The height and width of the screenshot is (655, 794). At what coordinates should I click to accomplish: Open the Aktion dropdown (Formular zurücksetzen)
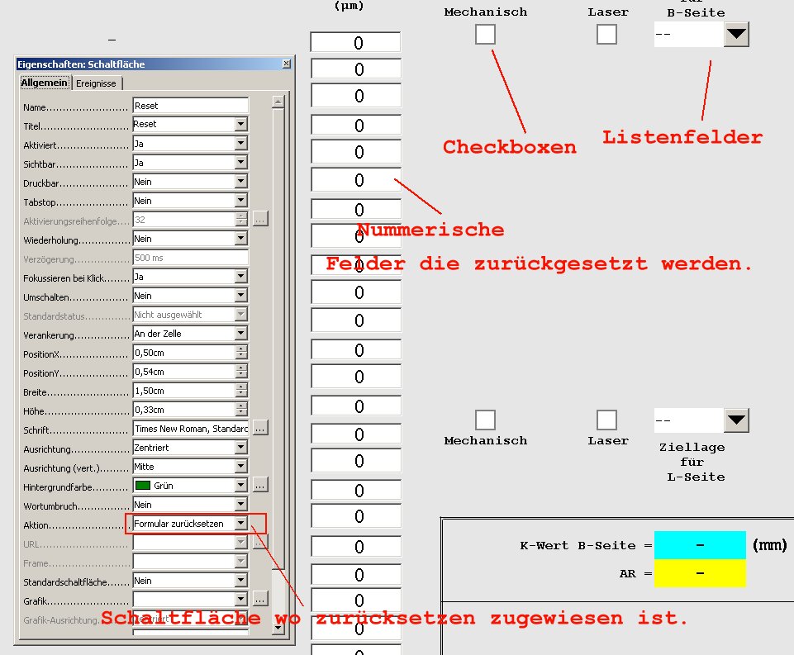point(241,524)
